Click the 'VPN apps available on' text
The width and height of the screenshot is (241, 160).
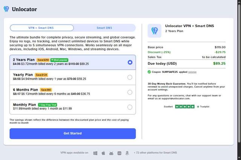[x=75, y=152]
